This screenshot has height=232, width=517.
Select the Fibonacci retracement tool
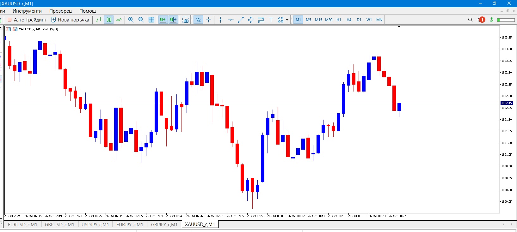(261, 20)
